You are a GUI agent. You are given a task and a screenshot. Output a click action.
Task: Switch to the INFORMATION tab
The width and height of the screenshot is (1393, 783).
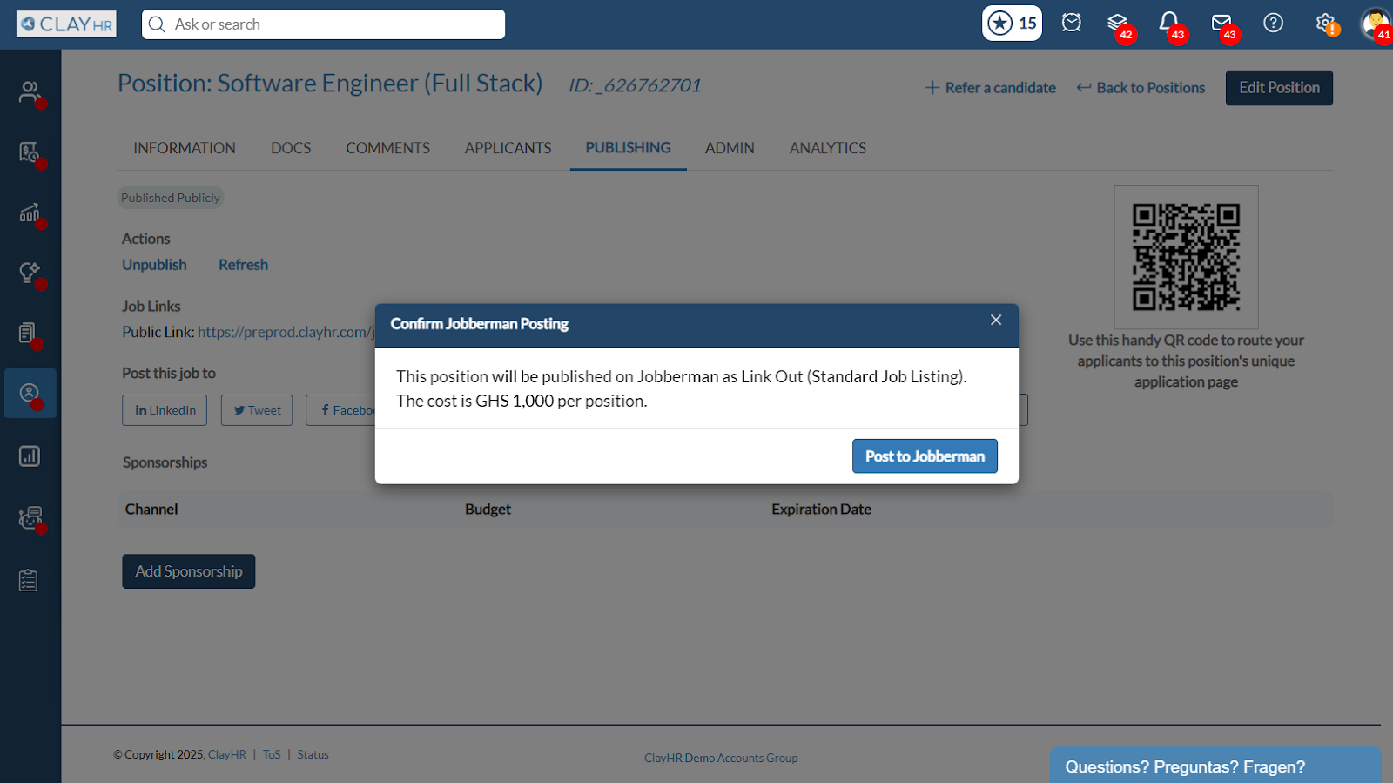(x=185, y=148)
